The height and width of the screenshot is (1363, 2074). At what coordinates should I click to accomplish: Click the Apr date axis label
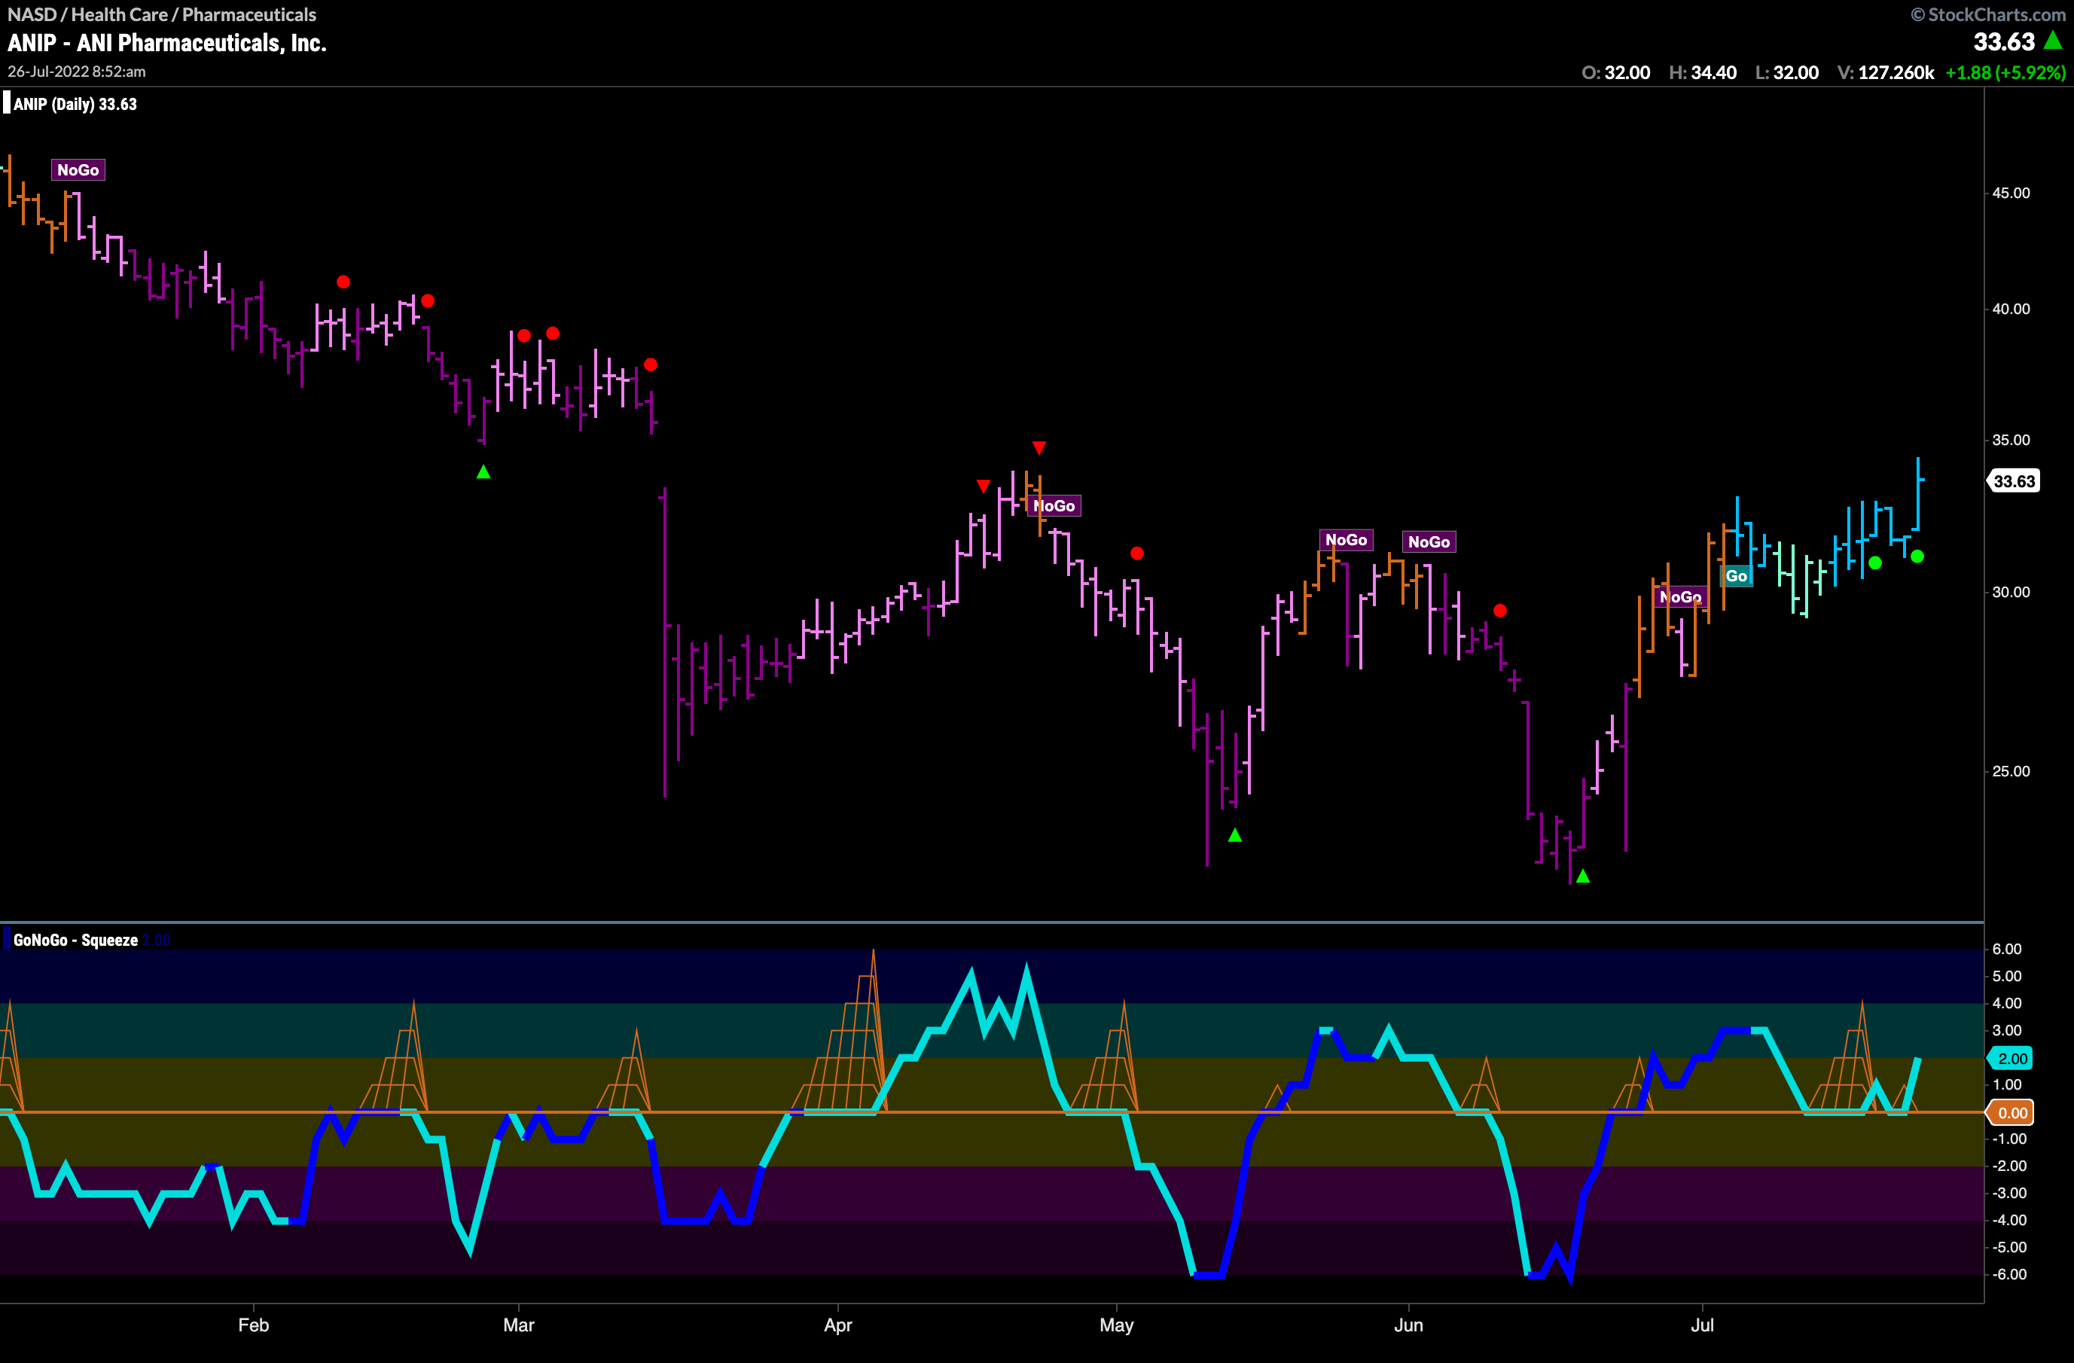coord(837,1325)
